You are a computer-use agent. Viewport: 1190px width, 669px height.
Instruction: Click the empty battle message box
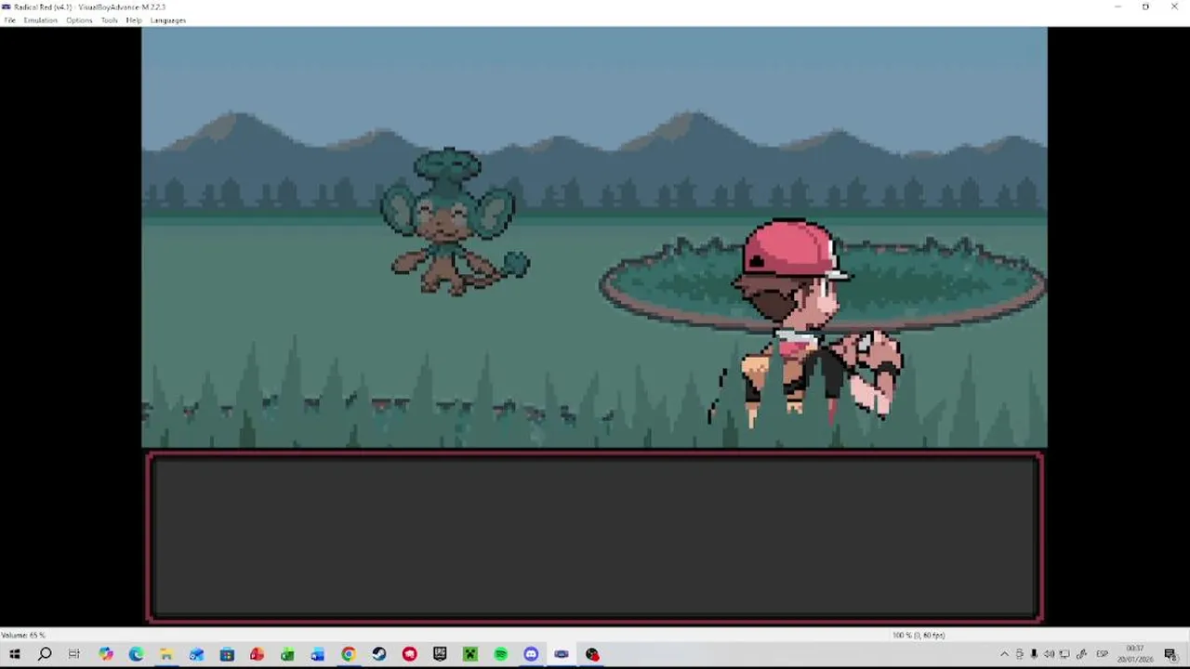pyautogui.click(x=594, y=536)
